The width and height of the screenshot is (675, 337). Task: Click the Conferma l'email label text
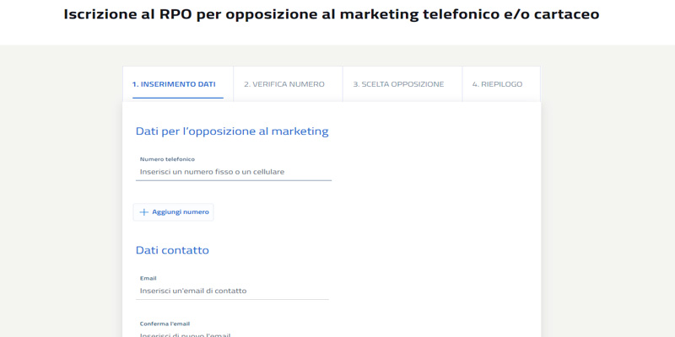click(x=165, y=324)
